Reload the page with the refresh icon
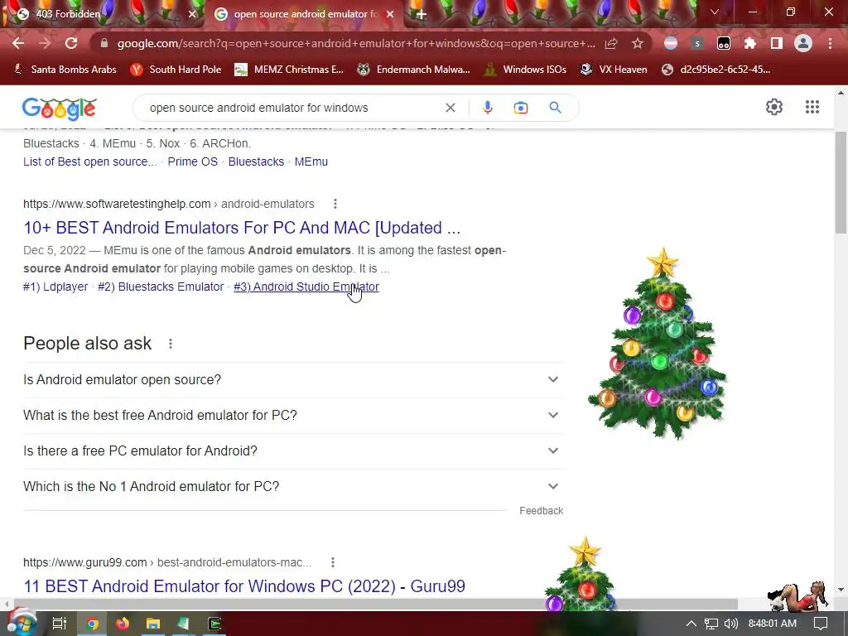The width and height of the screenshot is (848, 636). [x=71, y=43]
